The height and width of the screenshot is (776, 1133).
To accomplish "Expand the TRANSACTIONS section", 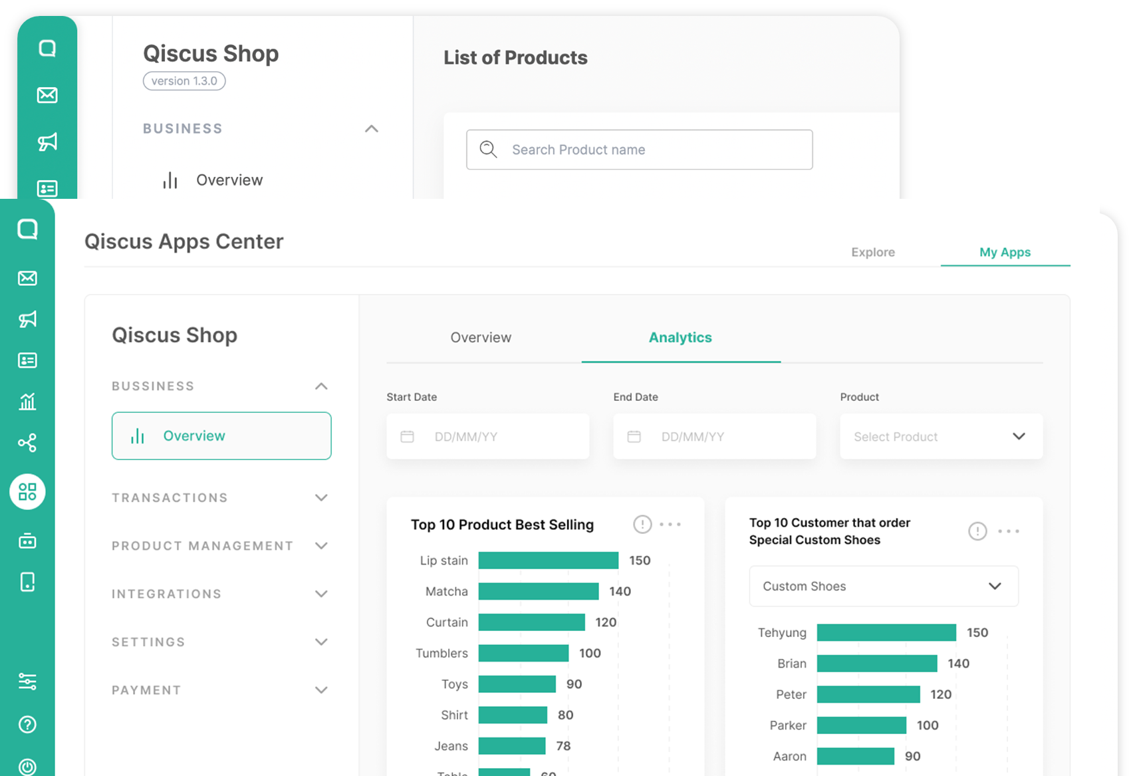I will click(x=322, y=497).
